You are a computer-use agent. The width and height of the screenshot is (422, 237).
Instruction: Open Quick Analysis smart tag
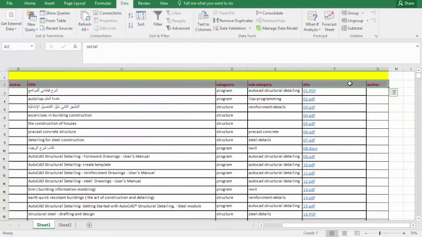pyautogui.click(x=393, y=92)
